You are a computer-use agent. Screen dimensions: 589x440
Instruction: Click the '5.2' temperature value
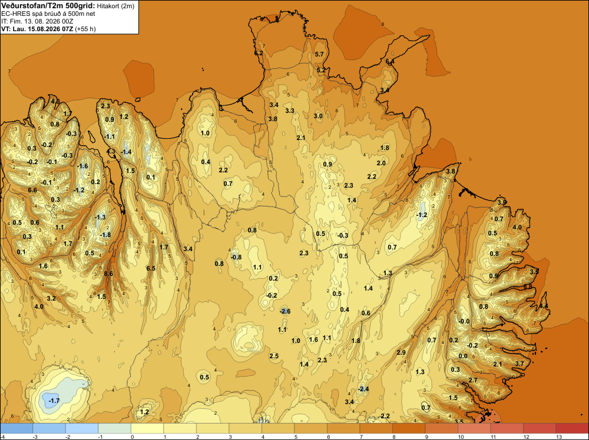(x=321, y=70)
